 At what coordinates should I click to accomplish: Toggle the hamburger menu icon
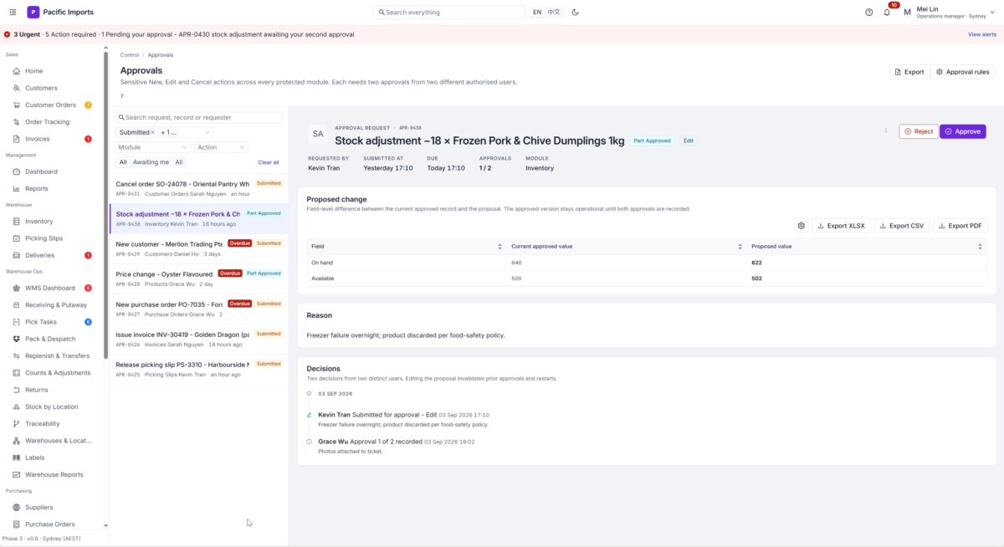[x=12, y=12]
